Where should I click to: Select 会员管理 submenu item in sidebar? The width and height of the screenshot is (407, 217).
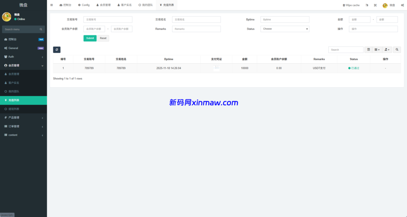(x=23, y=74)
